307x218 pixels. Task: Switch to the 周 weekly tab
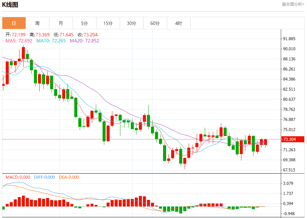click(x=37, y=23)
